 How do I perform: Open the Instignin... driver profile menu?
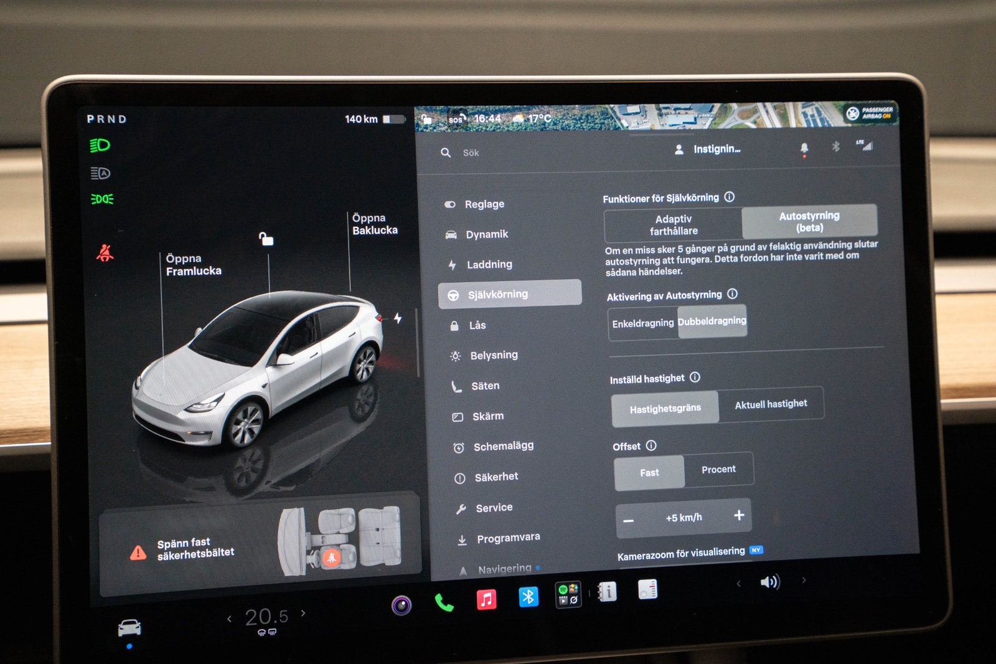click(x=708, y=149)
